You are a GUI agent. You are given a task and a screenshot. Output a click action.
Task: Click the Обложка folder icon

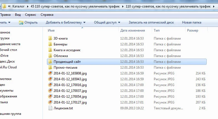50,56
